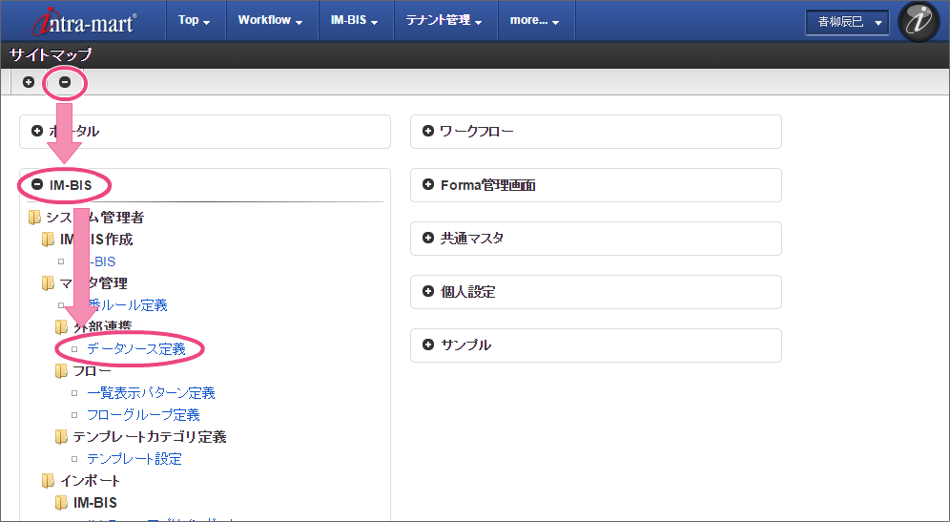This screenshot has width=950, height=522.
Task: Open the Workflow menu
Action: click(x=270, y=20)
